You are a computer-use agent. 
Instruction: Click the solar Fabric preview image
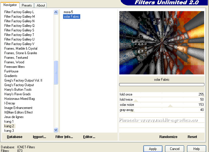click(x=162, y=43)
